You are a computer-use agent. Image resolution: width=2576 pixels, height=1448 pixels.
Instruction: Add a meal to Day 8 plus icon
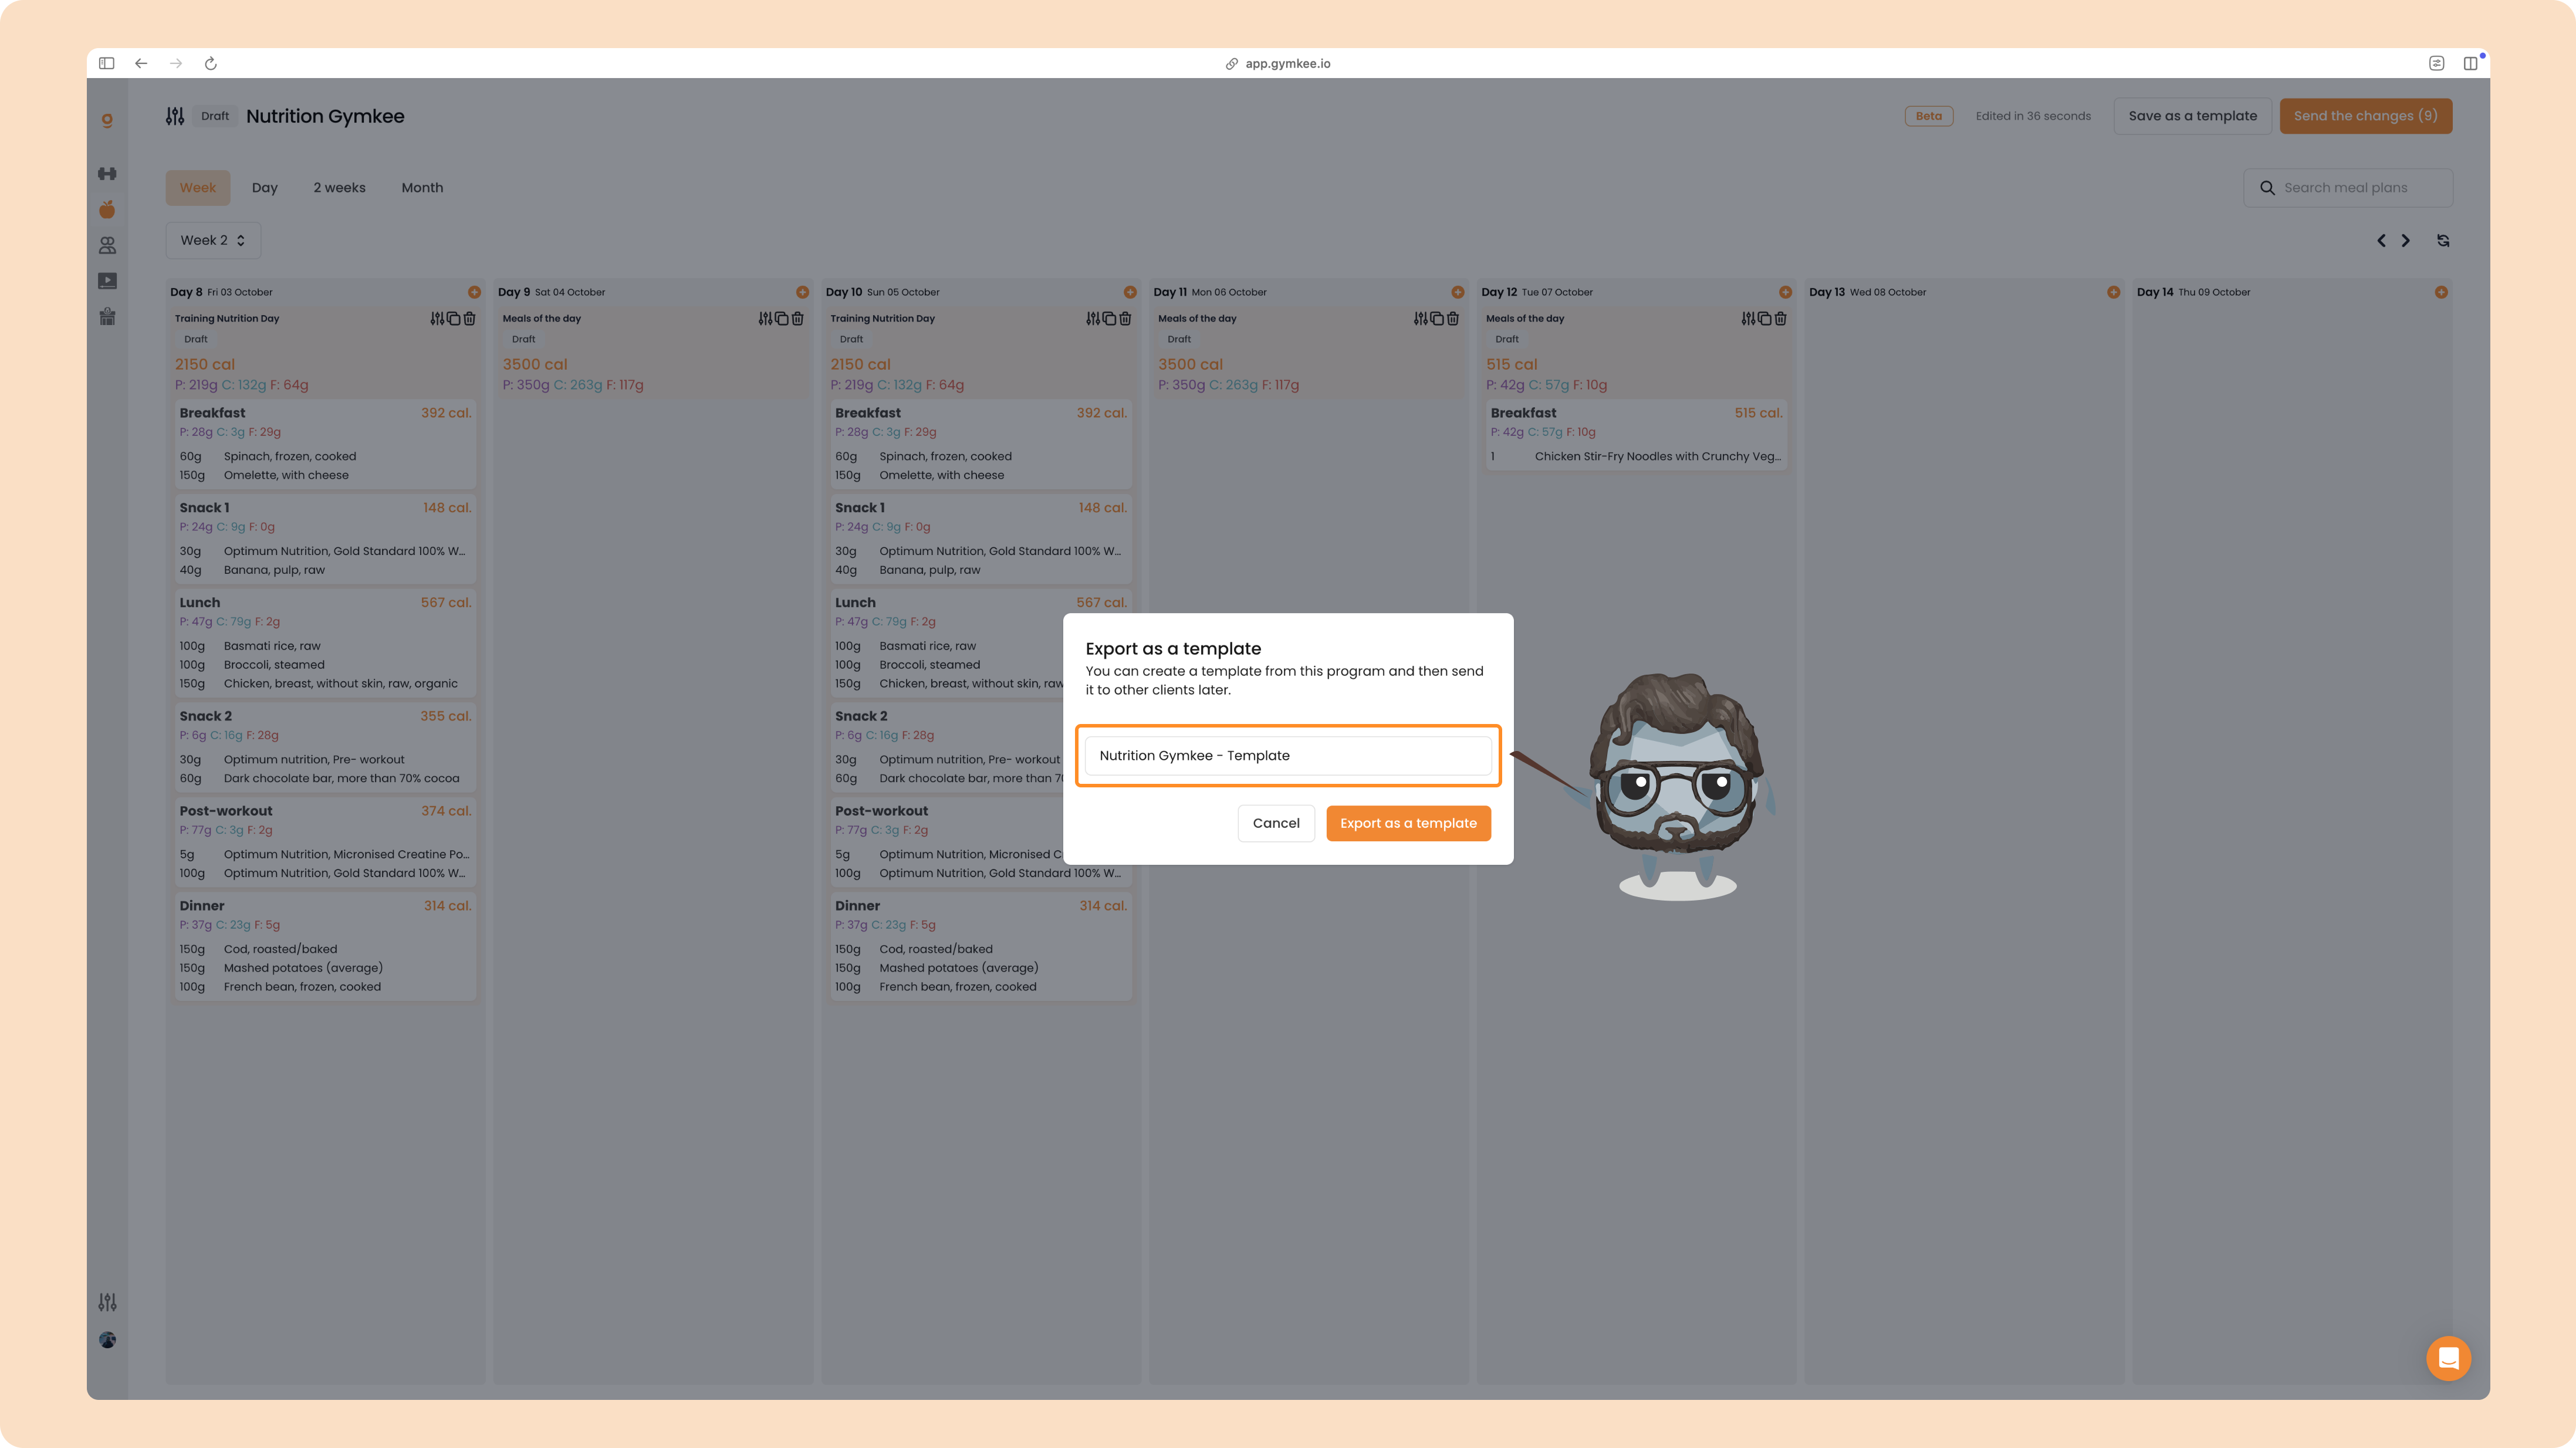click(474, 292)
